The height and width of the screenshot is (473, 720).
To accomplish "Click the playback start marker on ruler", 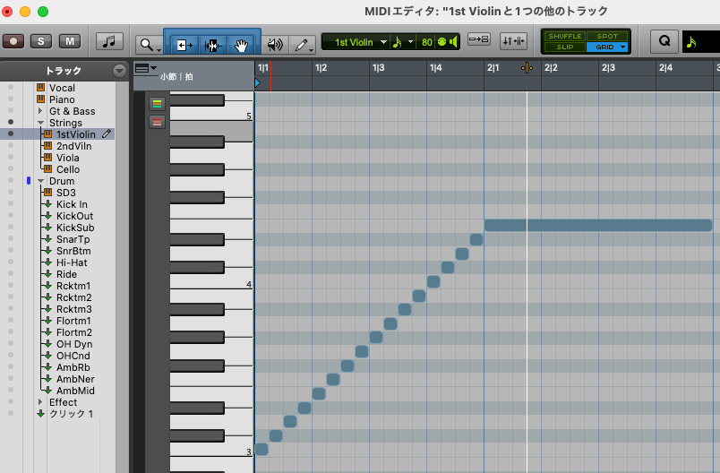I will (x=257, y=83).
